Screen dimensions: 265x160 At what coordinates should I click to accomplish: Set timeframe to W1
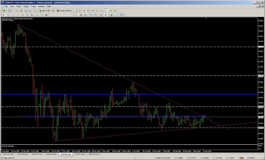pyautogui.click(x=111, y=11)
